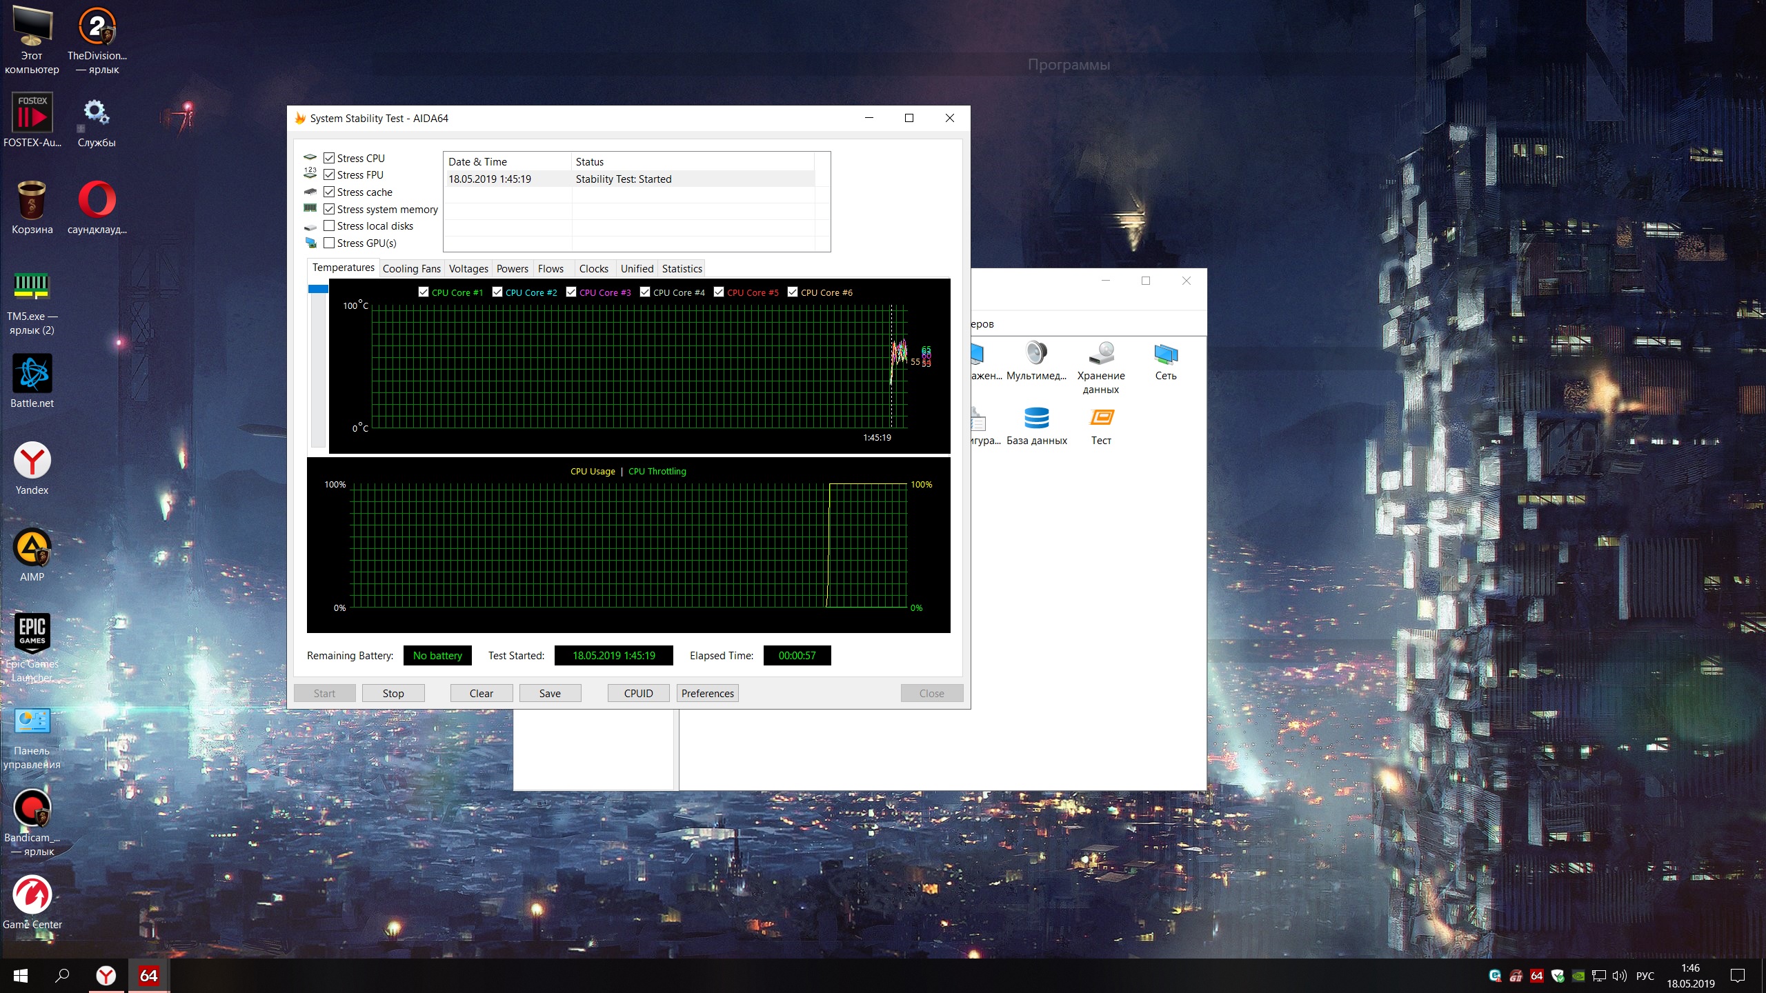Open the Epic Games Launcher shortcut
The height and width of the screenshot is (993, 1766).
tap(32, 633)
